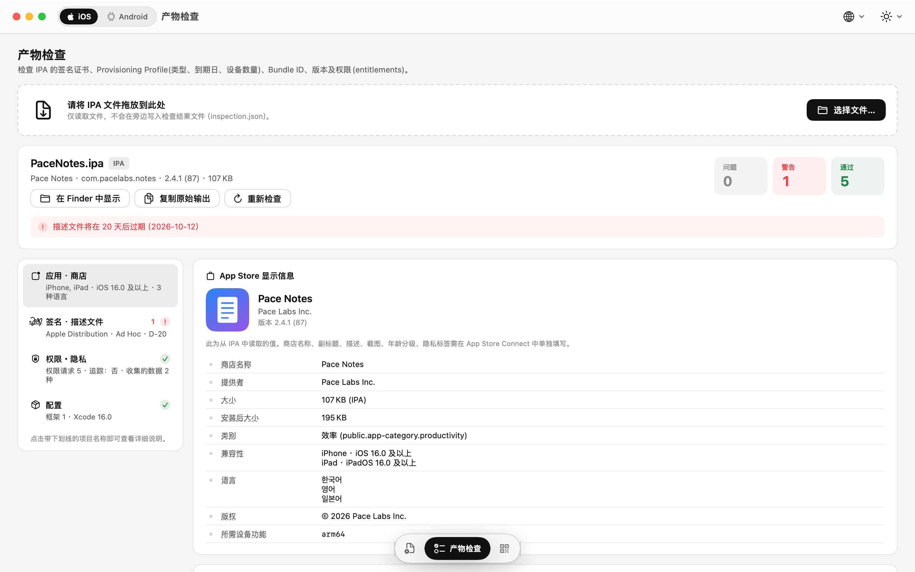Click the © 2026 Pace Labs Inc. value

pyautogui.click(x=364, y=516)
